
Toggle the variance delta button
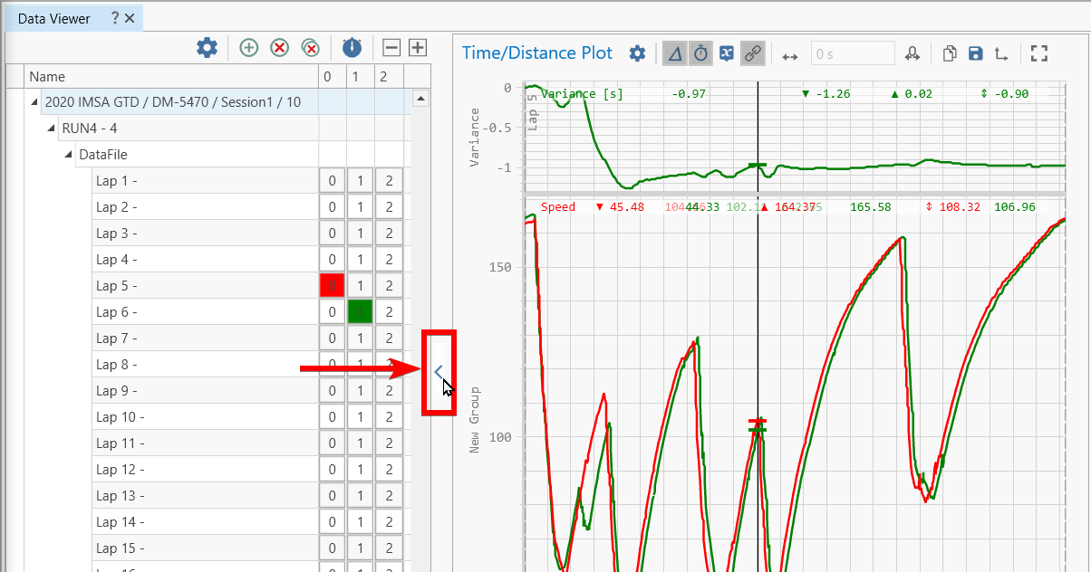[675, 54]
